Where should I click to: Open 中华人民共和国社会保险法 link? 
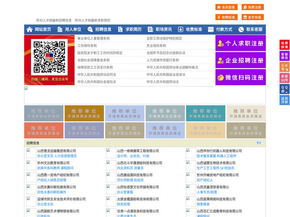[97, 82]
